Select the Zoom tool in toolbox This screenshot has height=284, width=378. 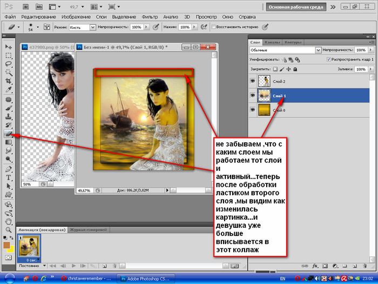pyautogui.click(x=9, y=230)
